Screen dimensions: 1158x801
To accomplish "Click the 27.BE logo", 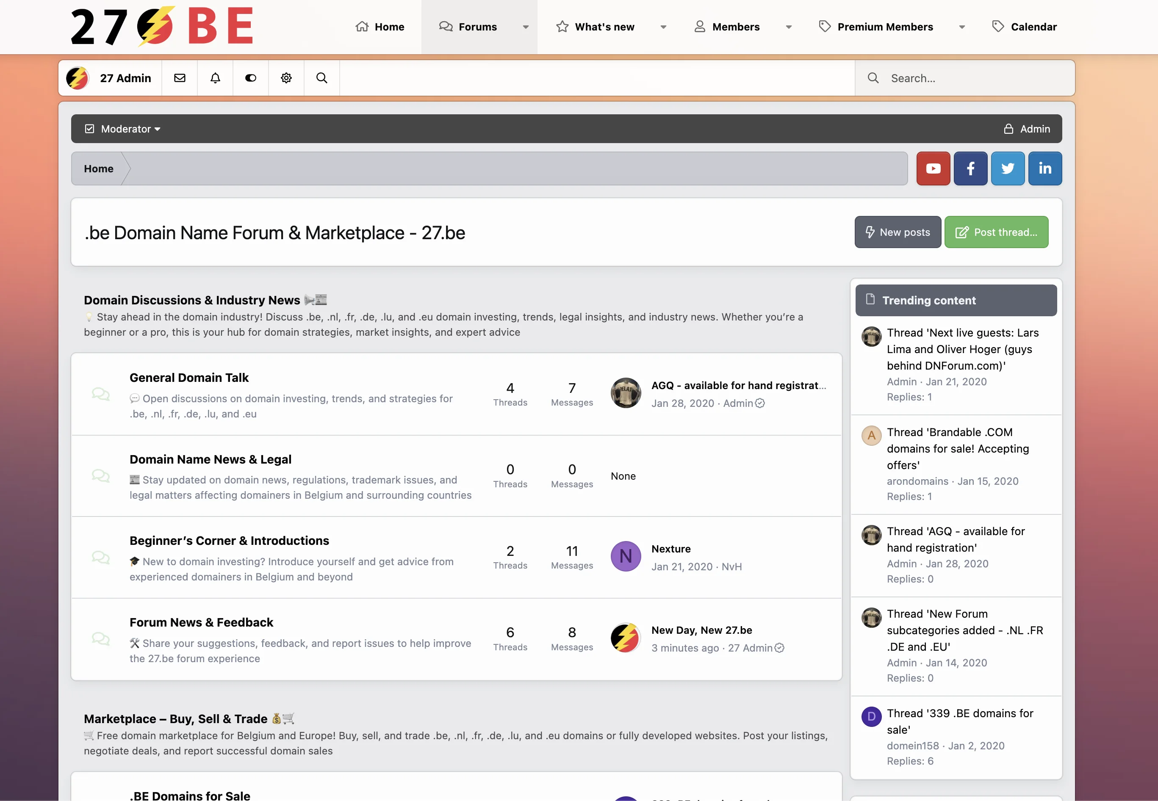I will click(x=162, y=27).
